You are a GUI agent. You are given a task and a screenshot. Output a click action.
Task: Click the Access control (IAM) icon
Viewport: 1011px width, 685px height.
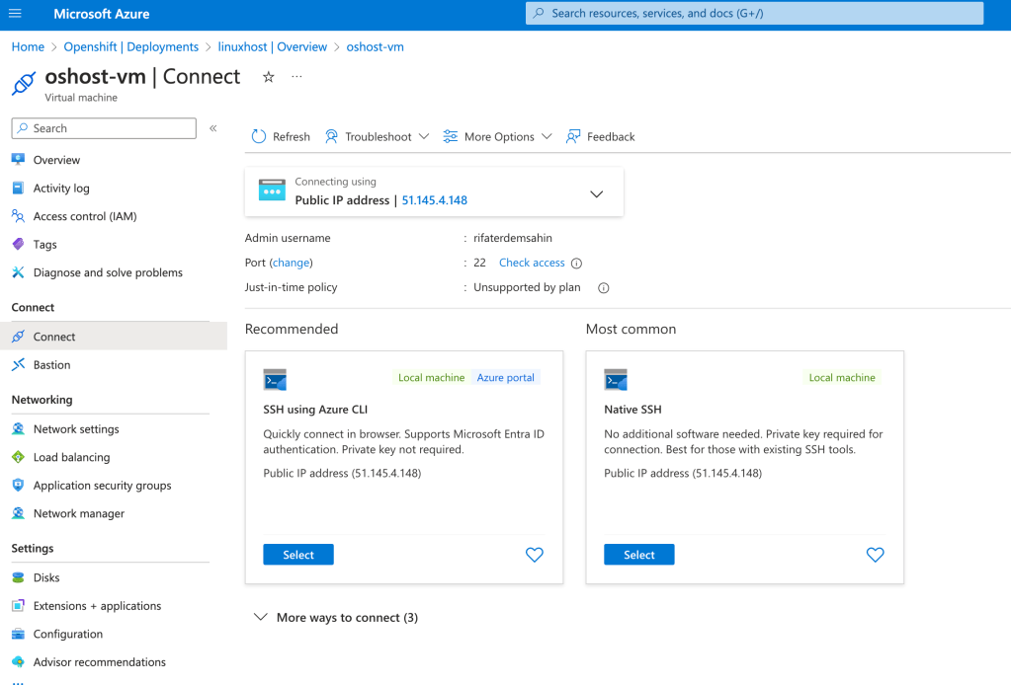tap(18, 216)
